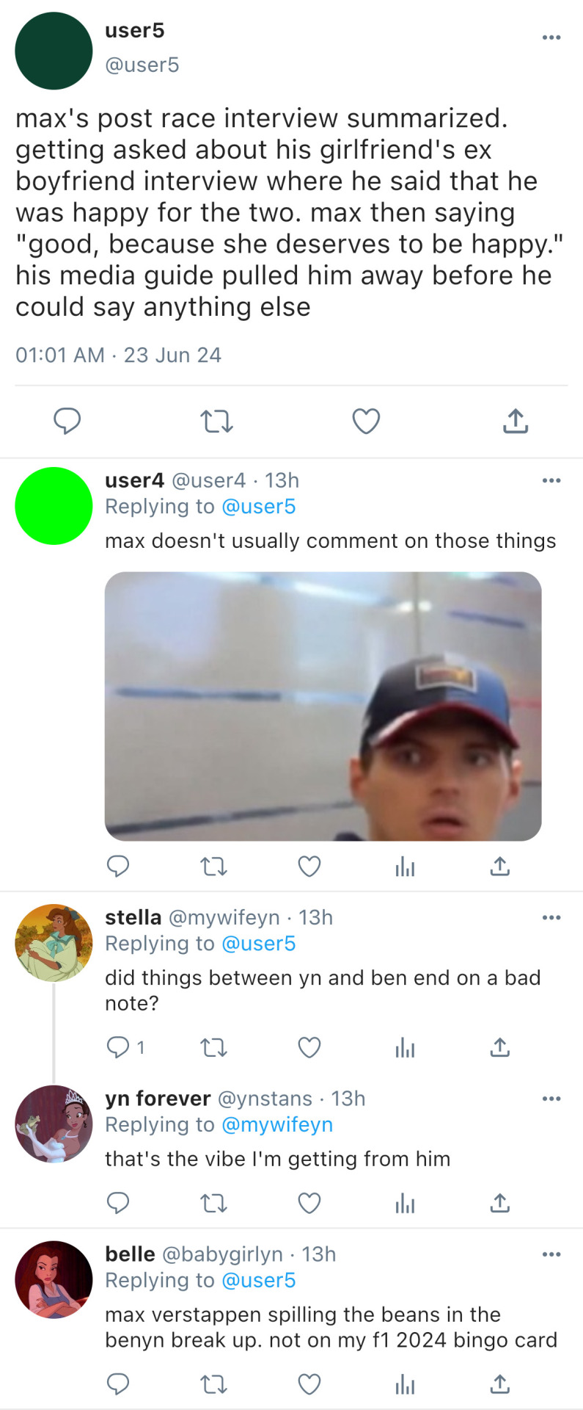This screenshot has width=583, height=1410.
Task: Retweet user5's main tweet
Action: [x=216, y=421]
